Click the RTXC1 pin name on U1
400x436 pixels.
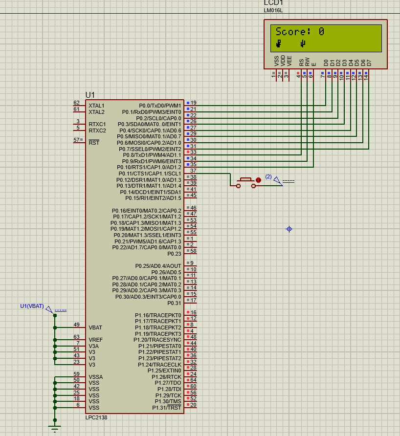point(97,124)
